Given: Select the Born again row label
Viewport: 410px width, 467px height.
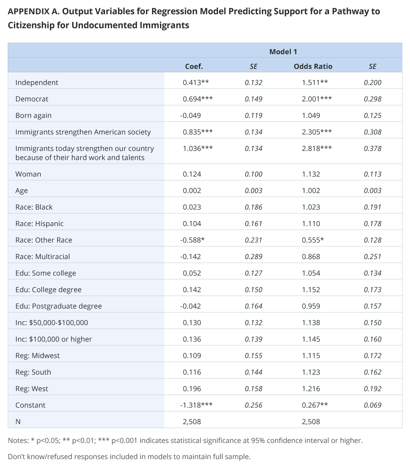Looking at the screenshot, I should tap(33, 116).
